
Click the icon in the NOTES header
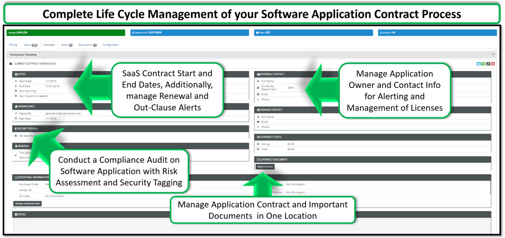16,214
